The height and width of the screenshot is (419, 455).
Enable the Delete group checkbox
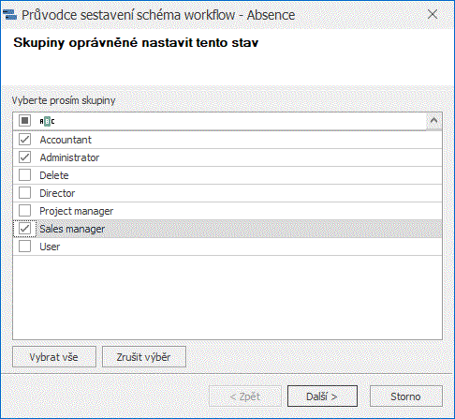click(x=24, y=175)
